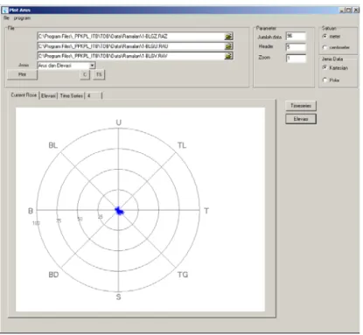Image resolution: width=363 pixels, height=335 pixels.
Task: Click the B direction label on rose
Action: coord(31,211)
